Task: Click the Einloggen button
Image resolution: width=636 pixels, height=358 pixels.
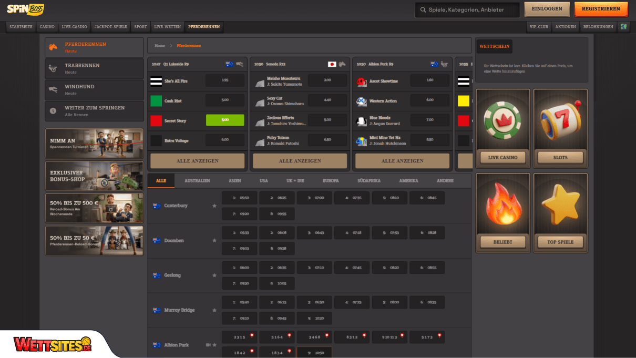Action: click(547, 9)
